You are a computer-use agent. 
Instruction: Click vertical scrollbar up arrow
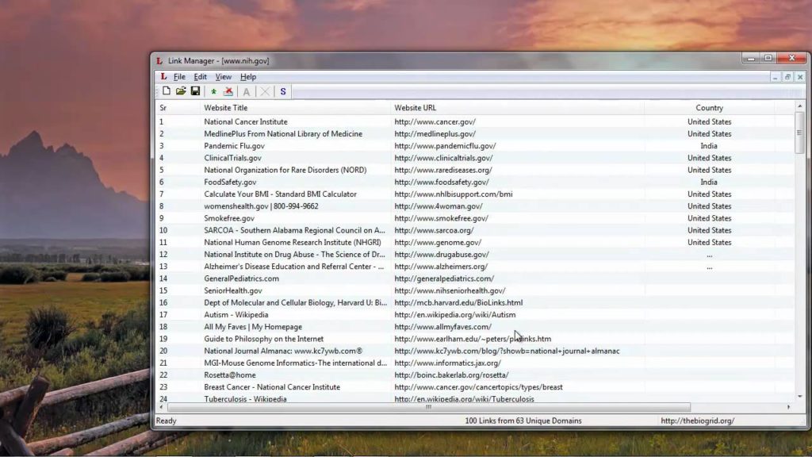point(799,106)
